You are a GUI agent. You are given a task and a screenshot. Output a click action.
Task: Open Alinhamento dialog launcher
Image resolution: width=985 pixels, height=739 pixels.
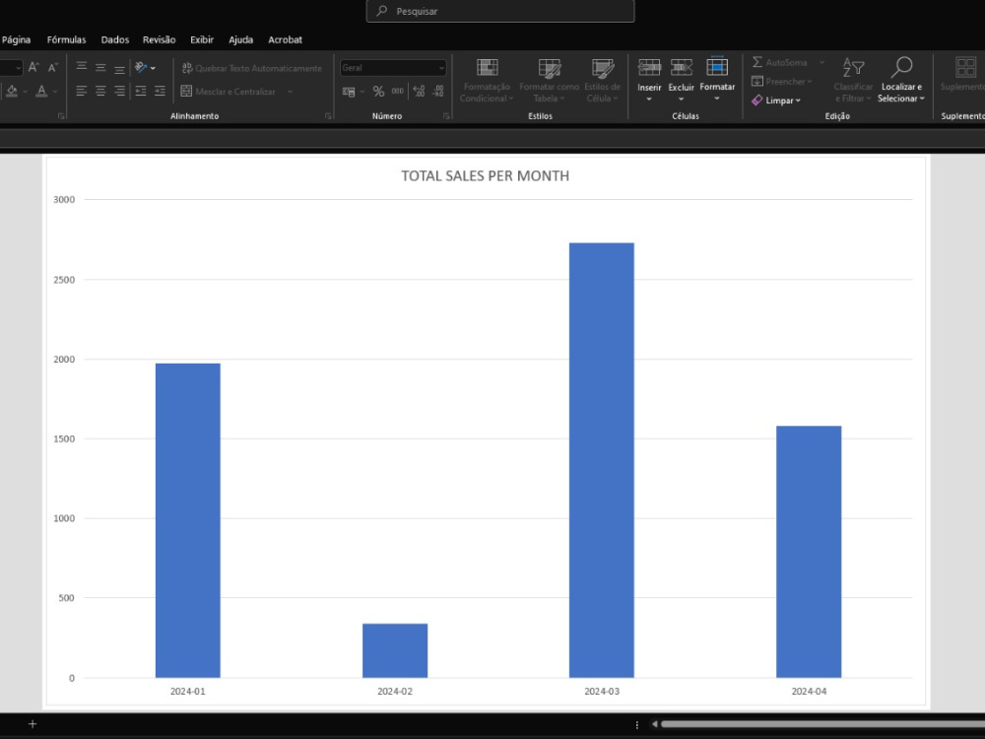click(328, 115)
